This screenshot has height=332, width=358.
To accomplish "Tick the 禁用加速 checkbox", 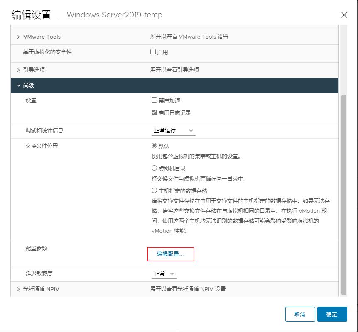I will pyautogui.click(x=154, y=100).
